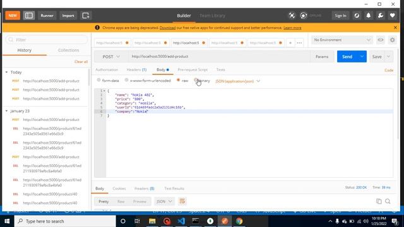Image resolution: width=404 pixels, height=227 pixels.
Task: Click the company line in body editor
Action: (249, 112)
